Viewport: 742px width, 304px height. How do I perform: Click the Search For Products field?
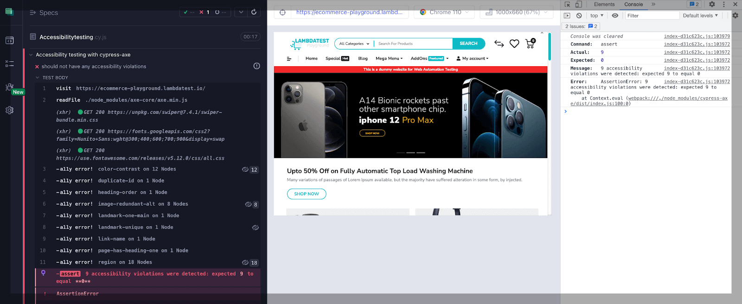point(413,44)
